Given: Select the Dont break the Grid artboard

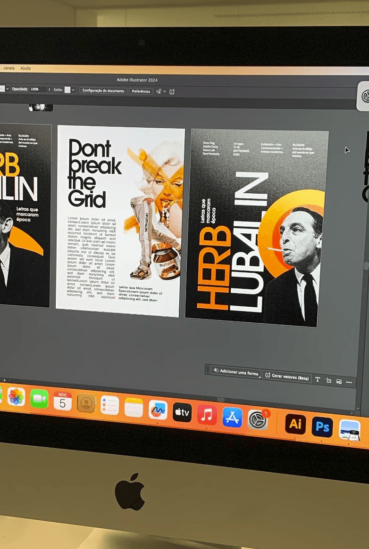Looking at the screenshot, I should tap(120, 221).
